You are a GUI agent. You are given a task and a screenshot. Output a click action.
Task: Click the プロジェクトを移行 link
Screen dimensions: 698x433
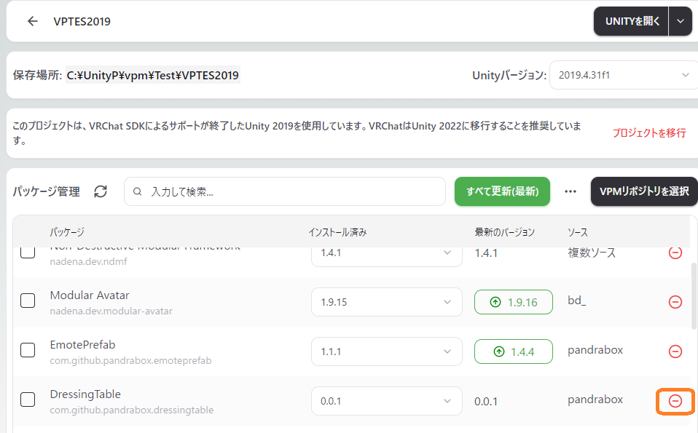coord(649,133)
